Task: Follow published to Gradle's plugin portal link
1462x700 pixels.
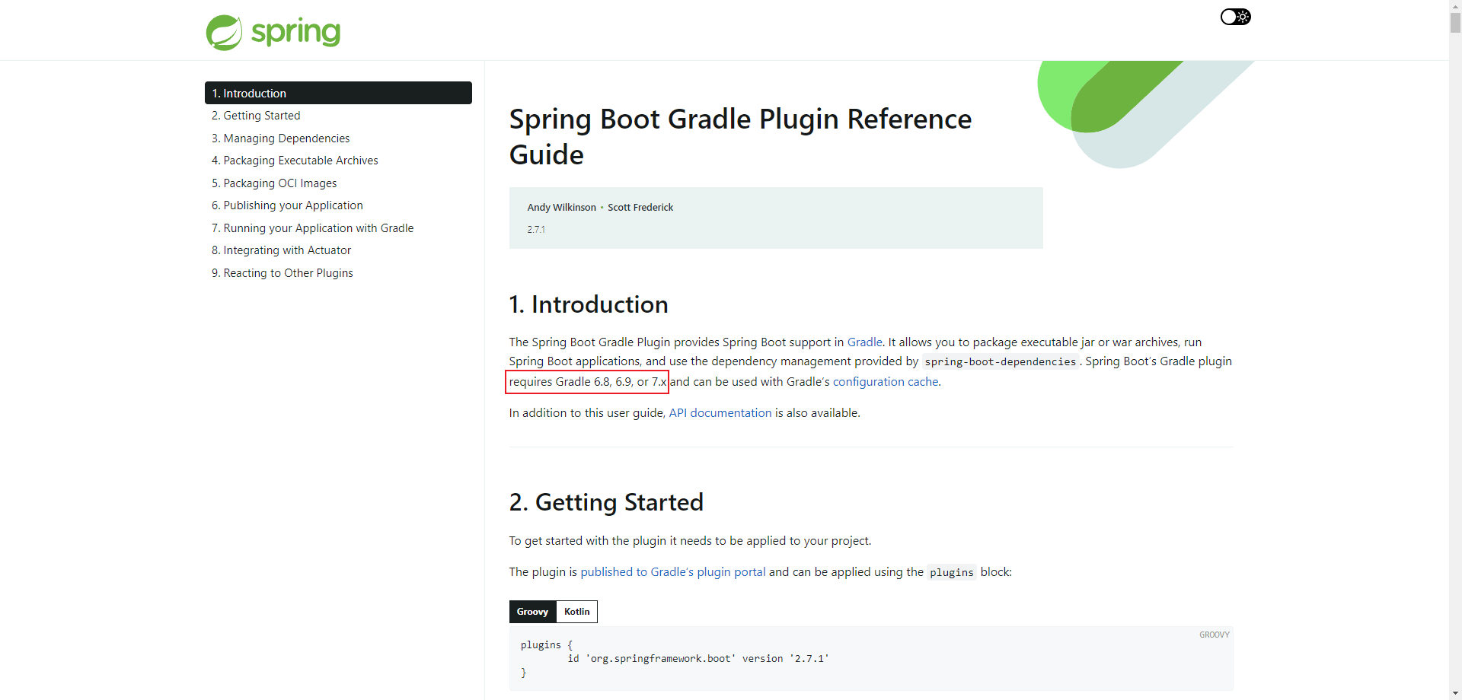Action: (x=673, y=572)
